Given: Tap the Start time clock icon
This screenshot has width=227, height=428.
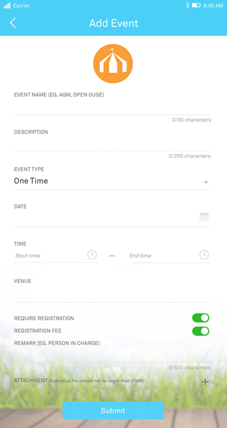Looking at the screenshot, I should [x=92, y=255].
